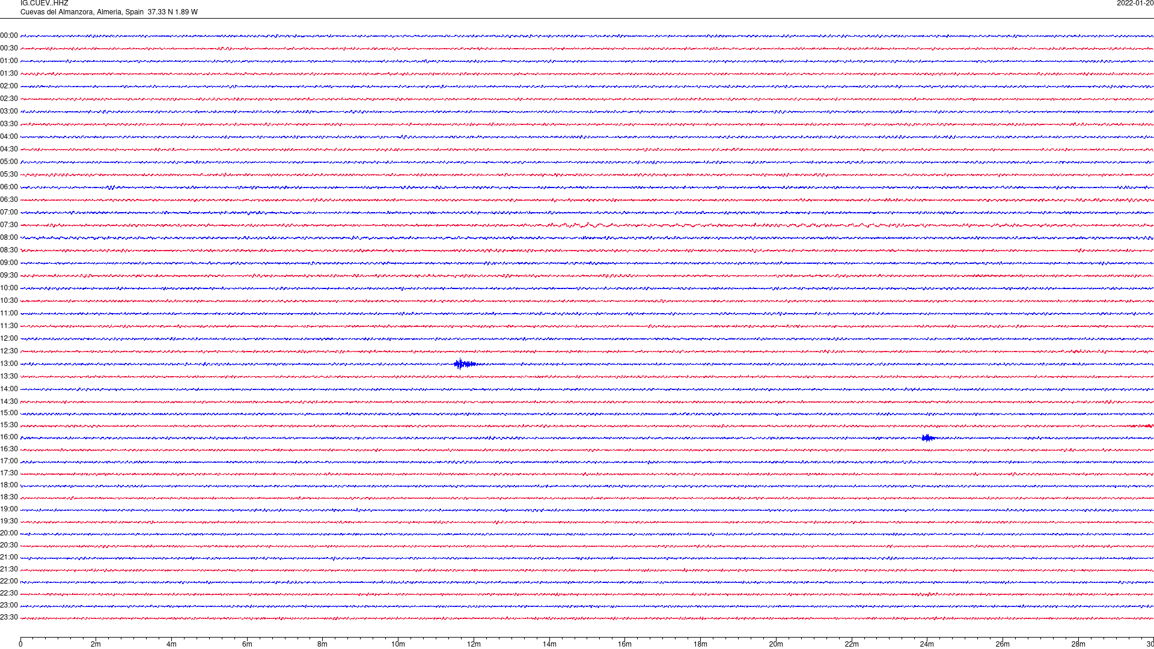Click the 19:00 row time label
Viewport: 1154px width, 649px height.
(9, 510)
